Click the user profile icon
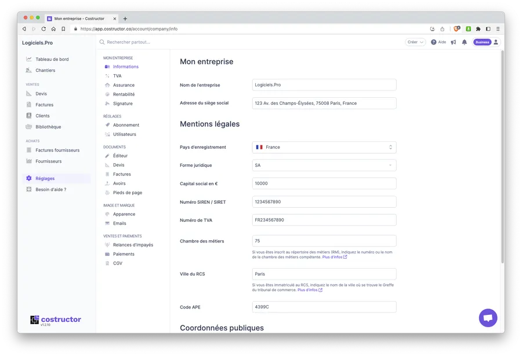 pos(496,42)
